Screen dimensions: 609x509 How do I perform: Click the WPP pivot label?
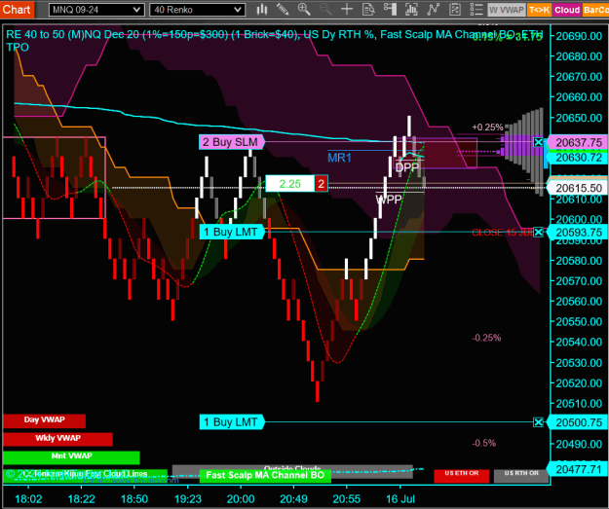coord(389,200)
